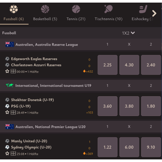Expand the 1X2 market dropdown
The image size is (162, 162).
point(128,33)
